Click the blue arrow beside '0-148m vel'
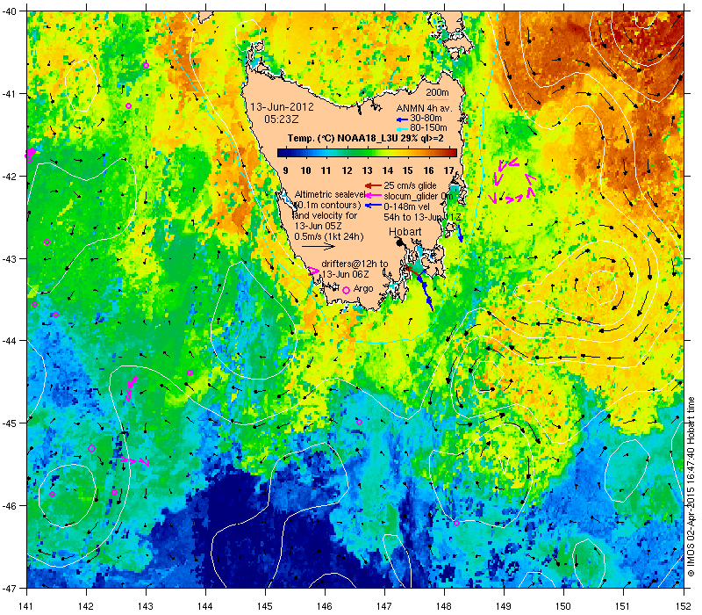The width and height of the screenshot is (702, 615). click(373, 206)
